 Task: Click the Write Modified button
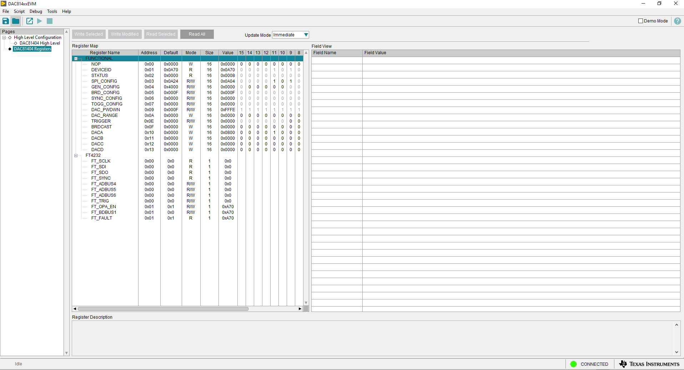[x=125, y=34]
